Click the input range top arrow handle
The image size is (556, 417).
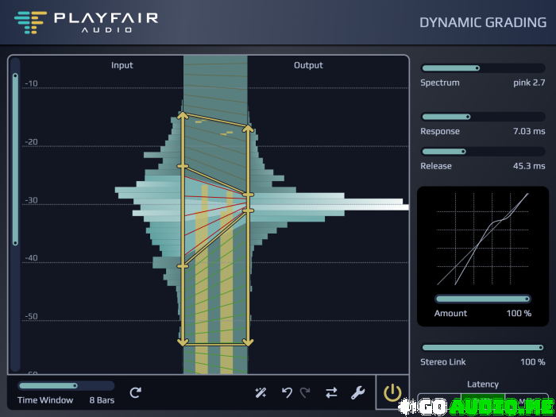182,117
